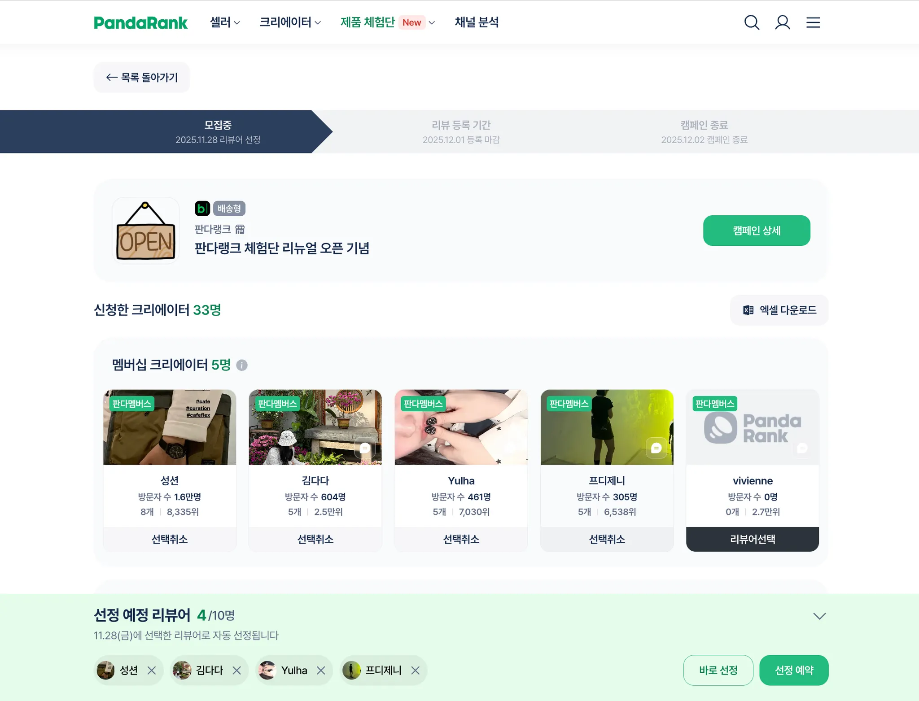Open the search magnifier icon

752,22
